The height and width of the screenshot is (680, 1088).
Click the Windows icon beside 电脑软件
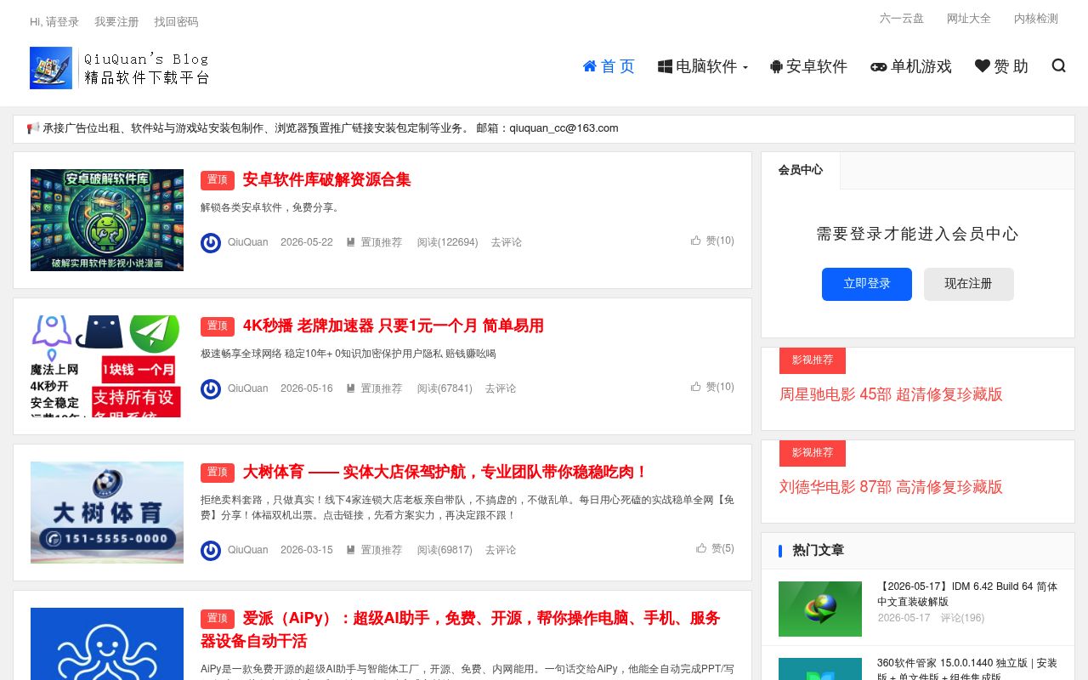[665, 66]
